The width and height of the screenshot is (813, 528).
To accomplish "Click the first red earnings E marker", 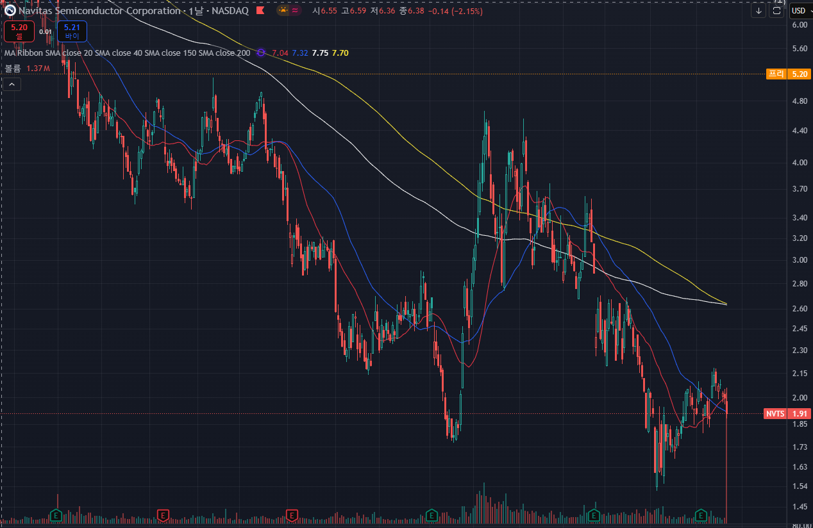I will [163, 515].
